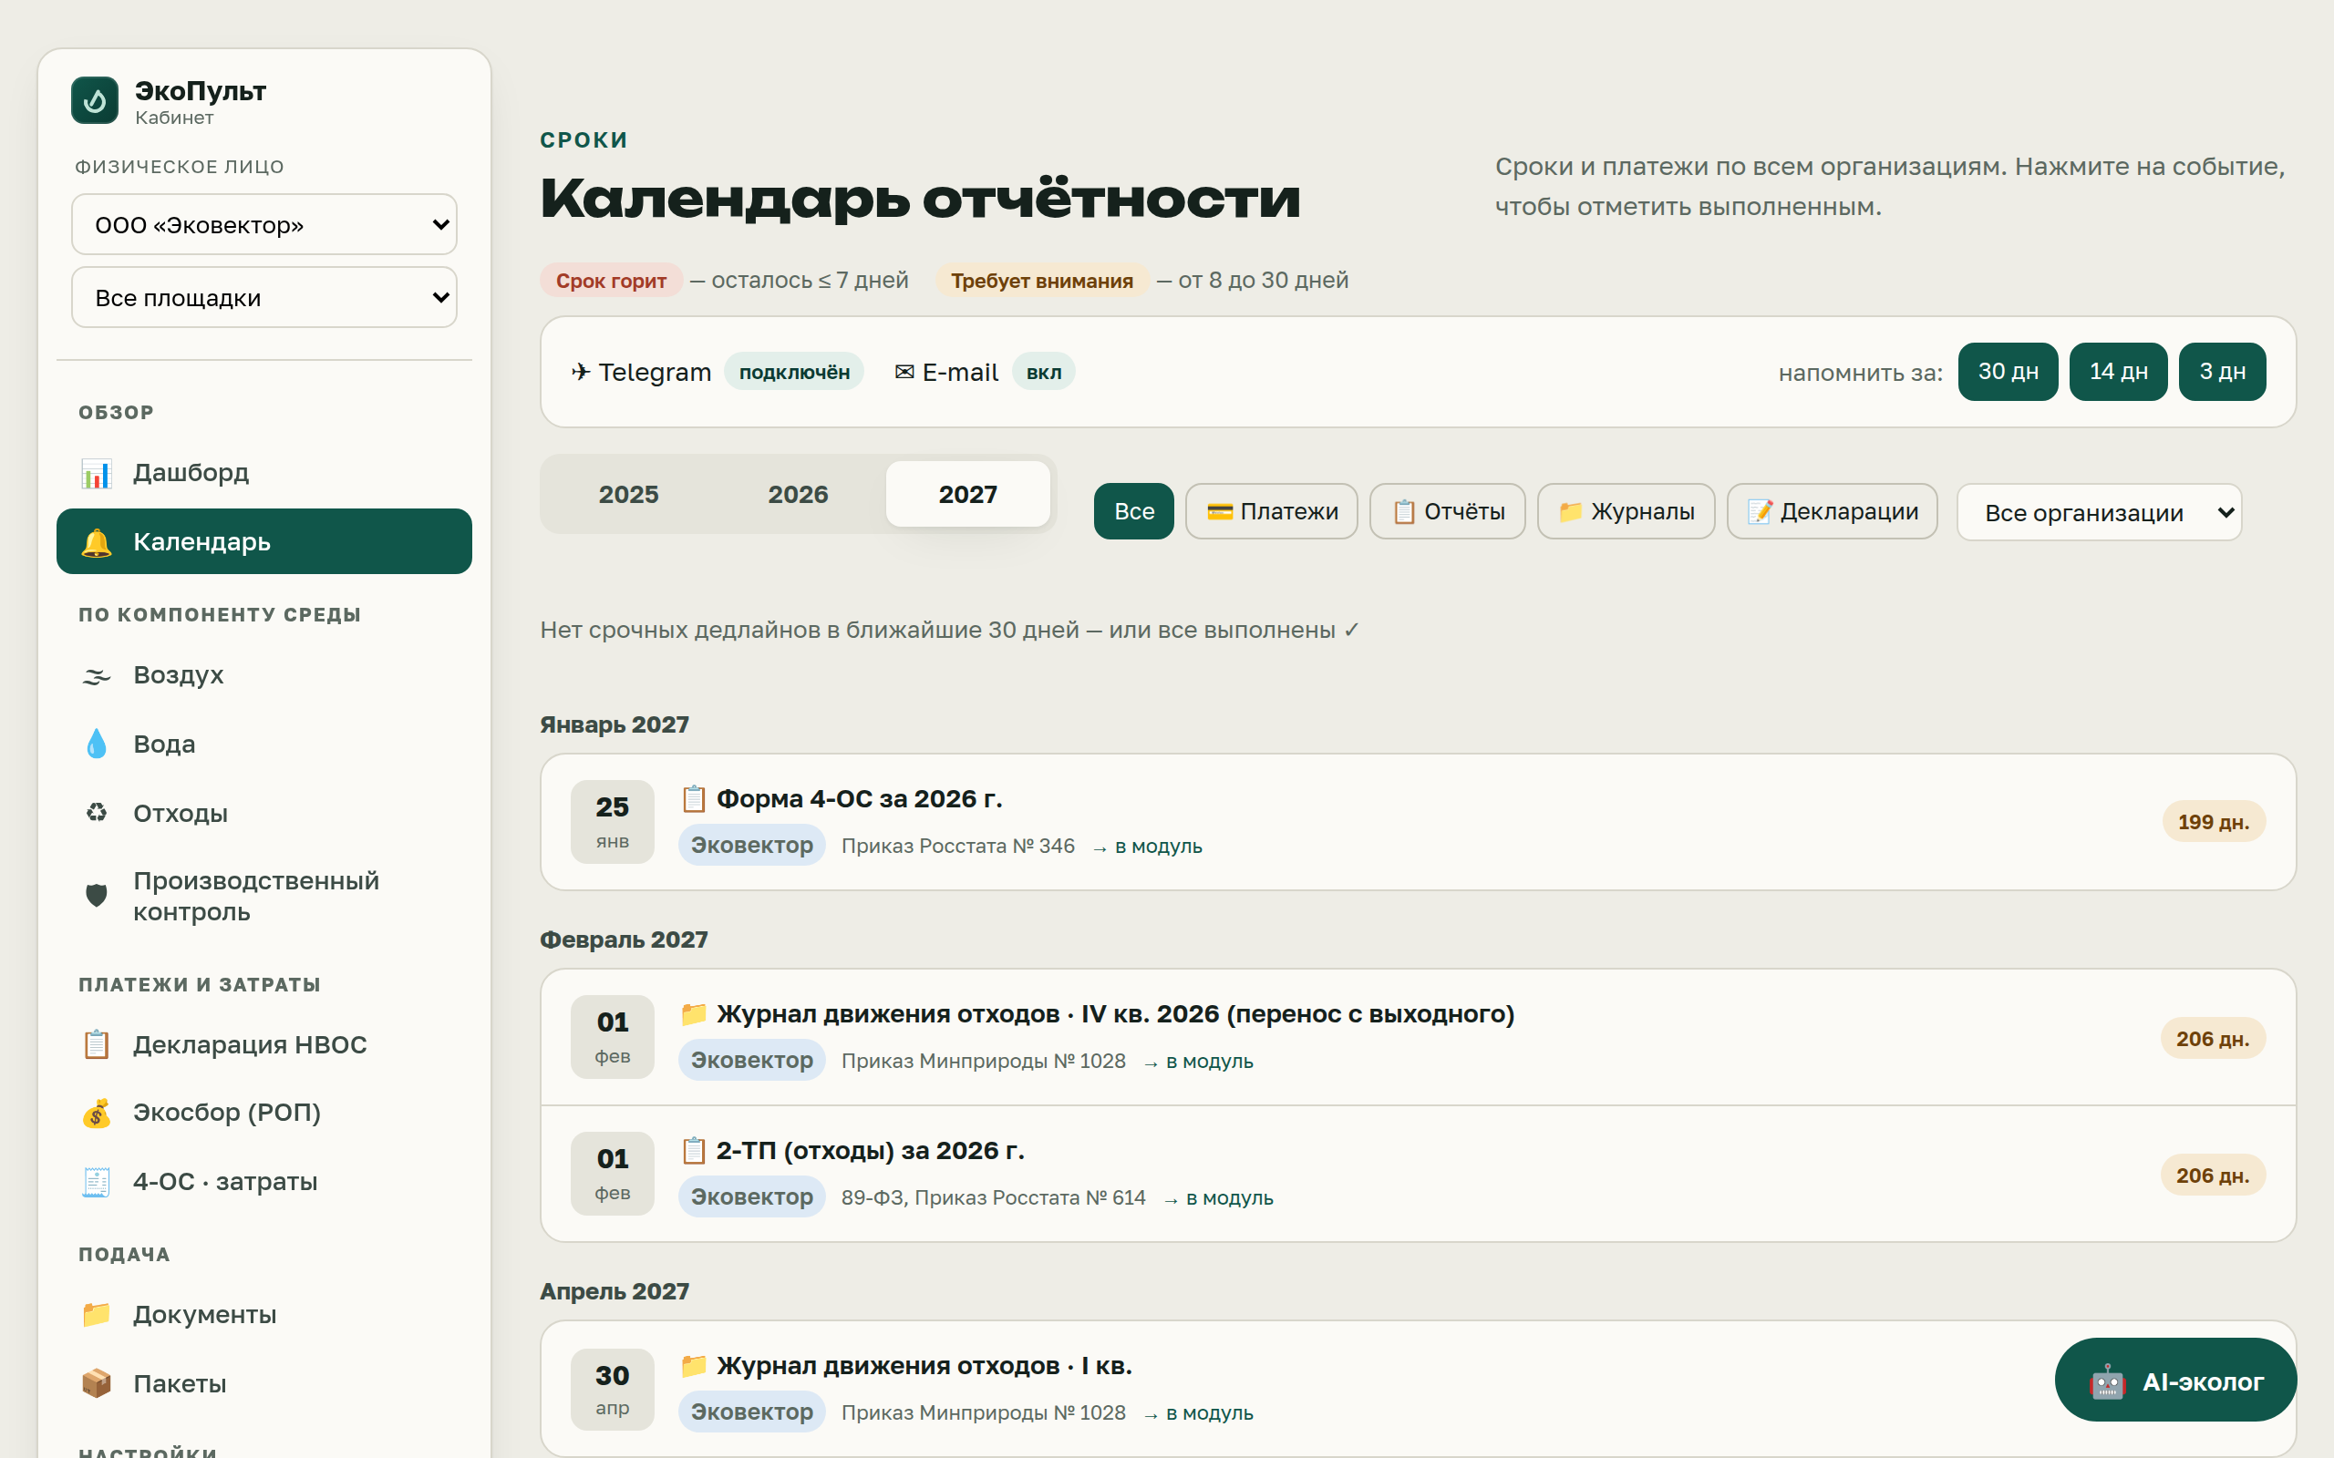Select the 2027 year tab

(x=967, y=495)
